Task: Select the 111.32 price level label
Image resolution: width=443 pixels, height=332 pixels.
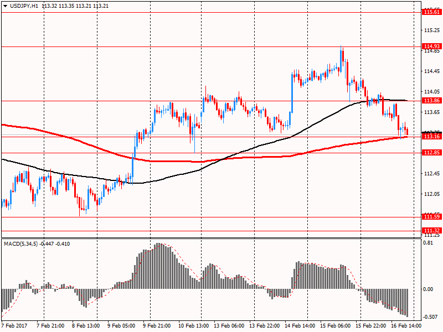Action: point(432,231)
